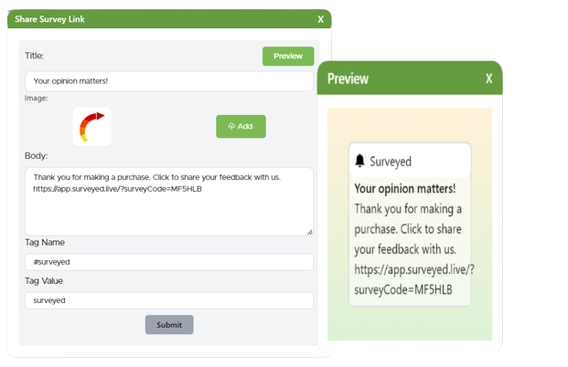Click the Tag Value label
The image size is (568, 367).
point(44,281)
